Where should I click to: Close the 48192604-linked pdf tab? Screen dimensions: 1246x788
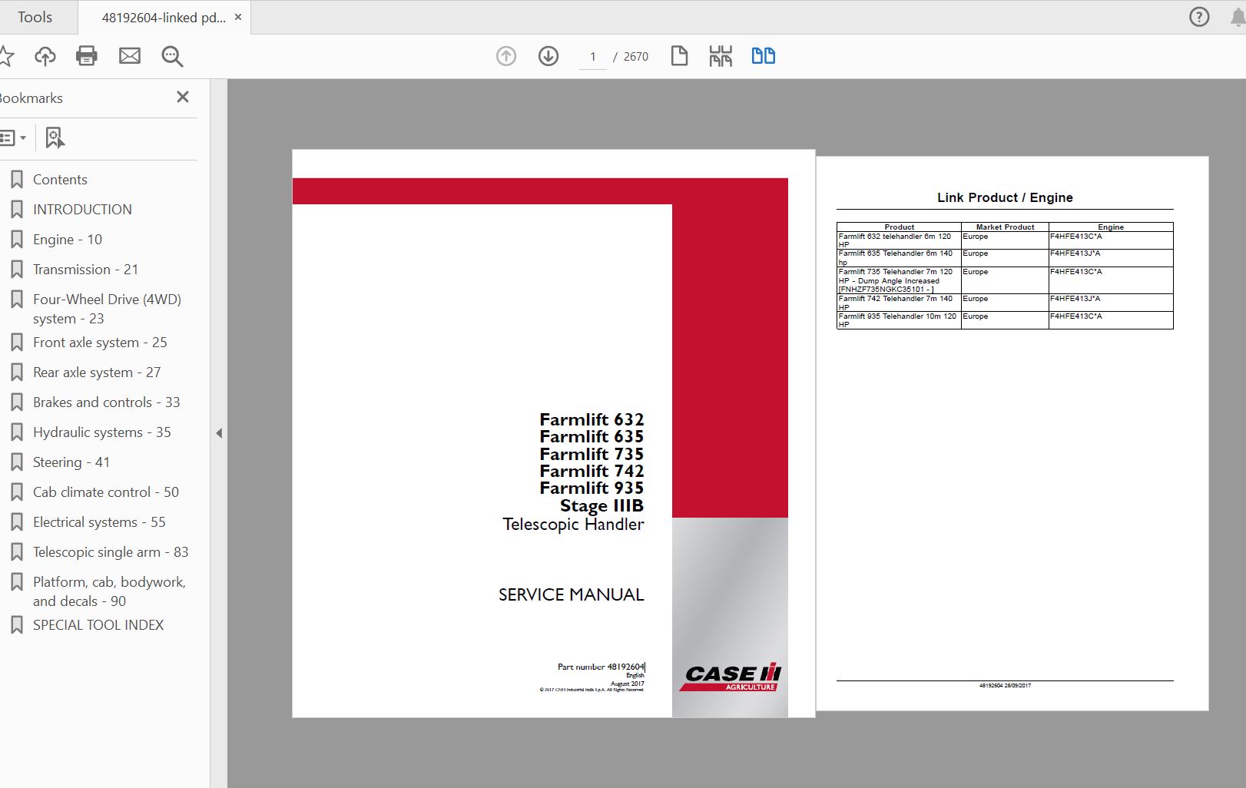238,17
